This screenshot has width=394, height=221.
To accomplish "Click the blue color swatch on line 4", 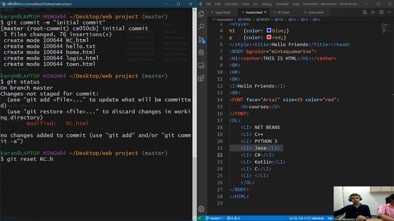I will point(269,30).
